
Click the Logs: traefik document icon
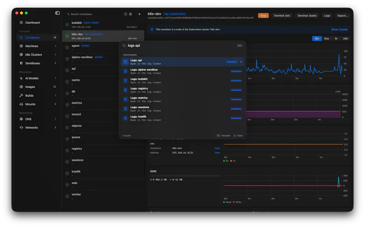pos(125,118)
